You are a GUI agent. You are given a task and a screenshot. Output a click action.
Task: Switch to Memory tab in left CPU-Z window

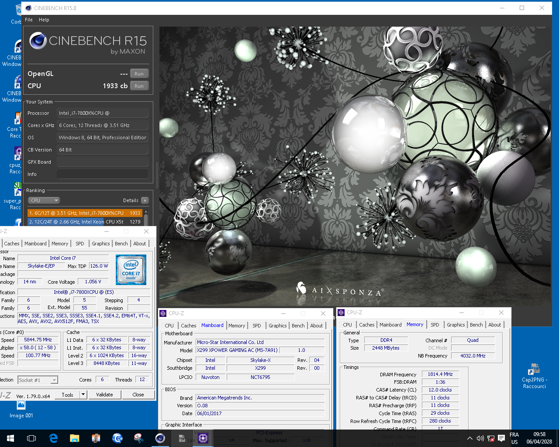pyautogui.click(x=60, y=244)
